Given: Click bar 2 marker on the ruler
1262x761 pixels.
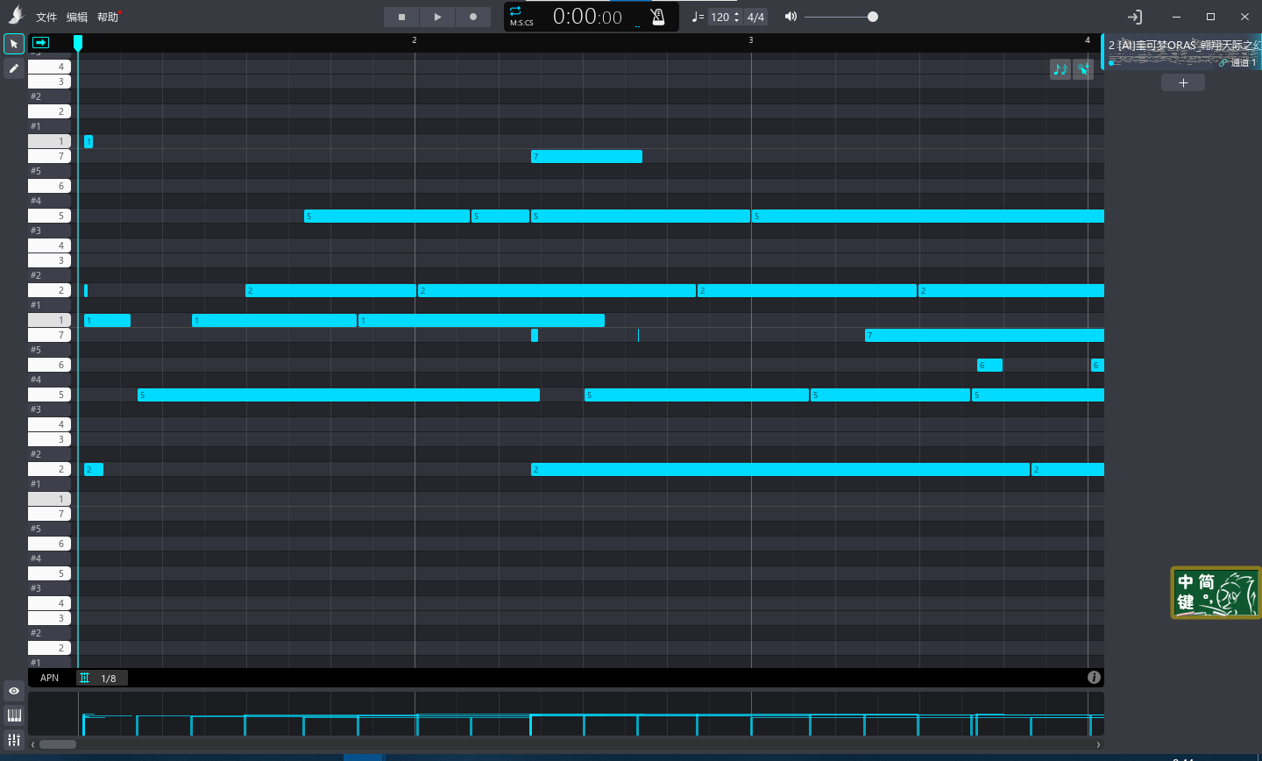Looking at the screenshot, I should [x=415, y=40].
